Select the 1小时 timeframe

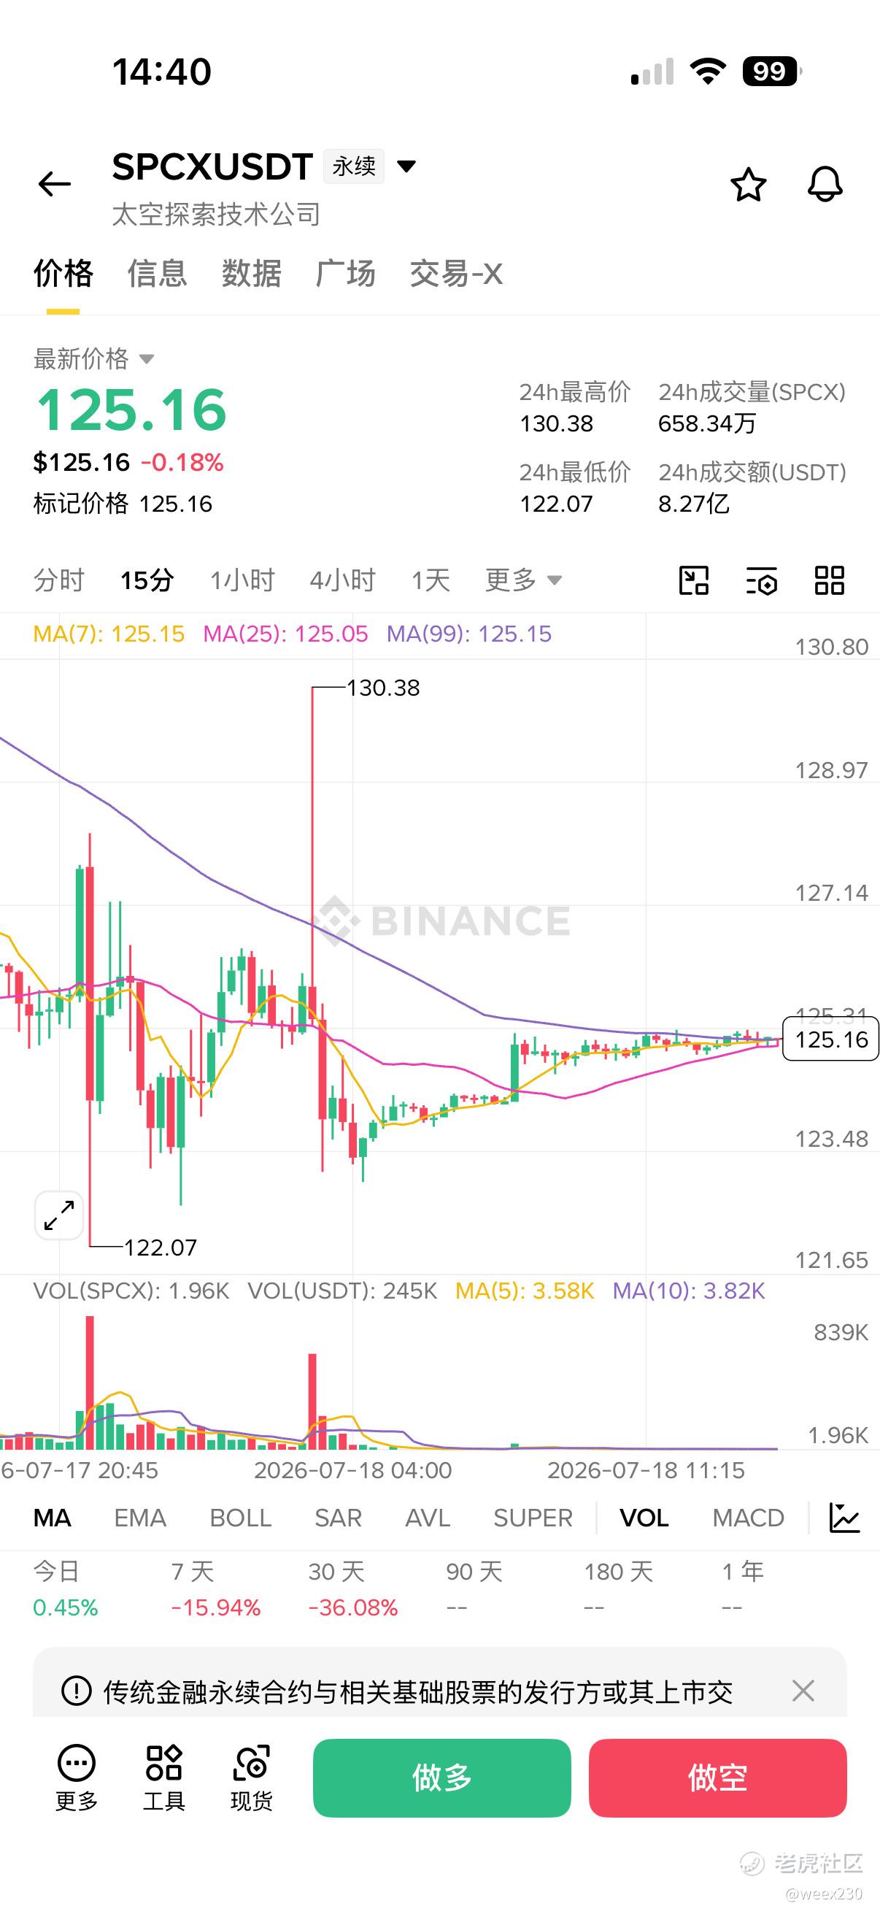click(242, 580)
